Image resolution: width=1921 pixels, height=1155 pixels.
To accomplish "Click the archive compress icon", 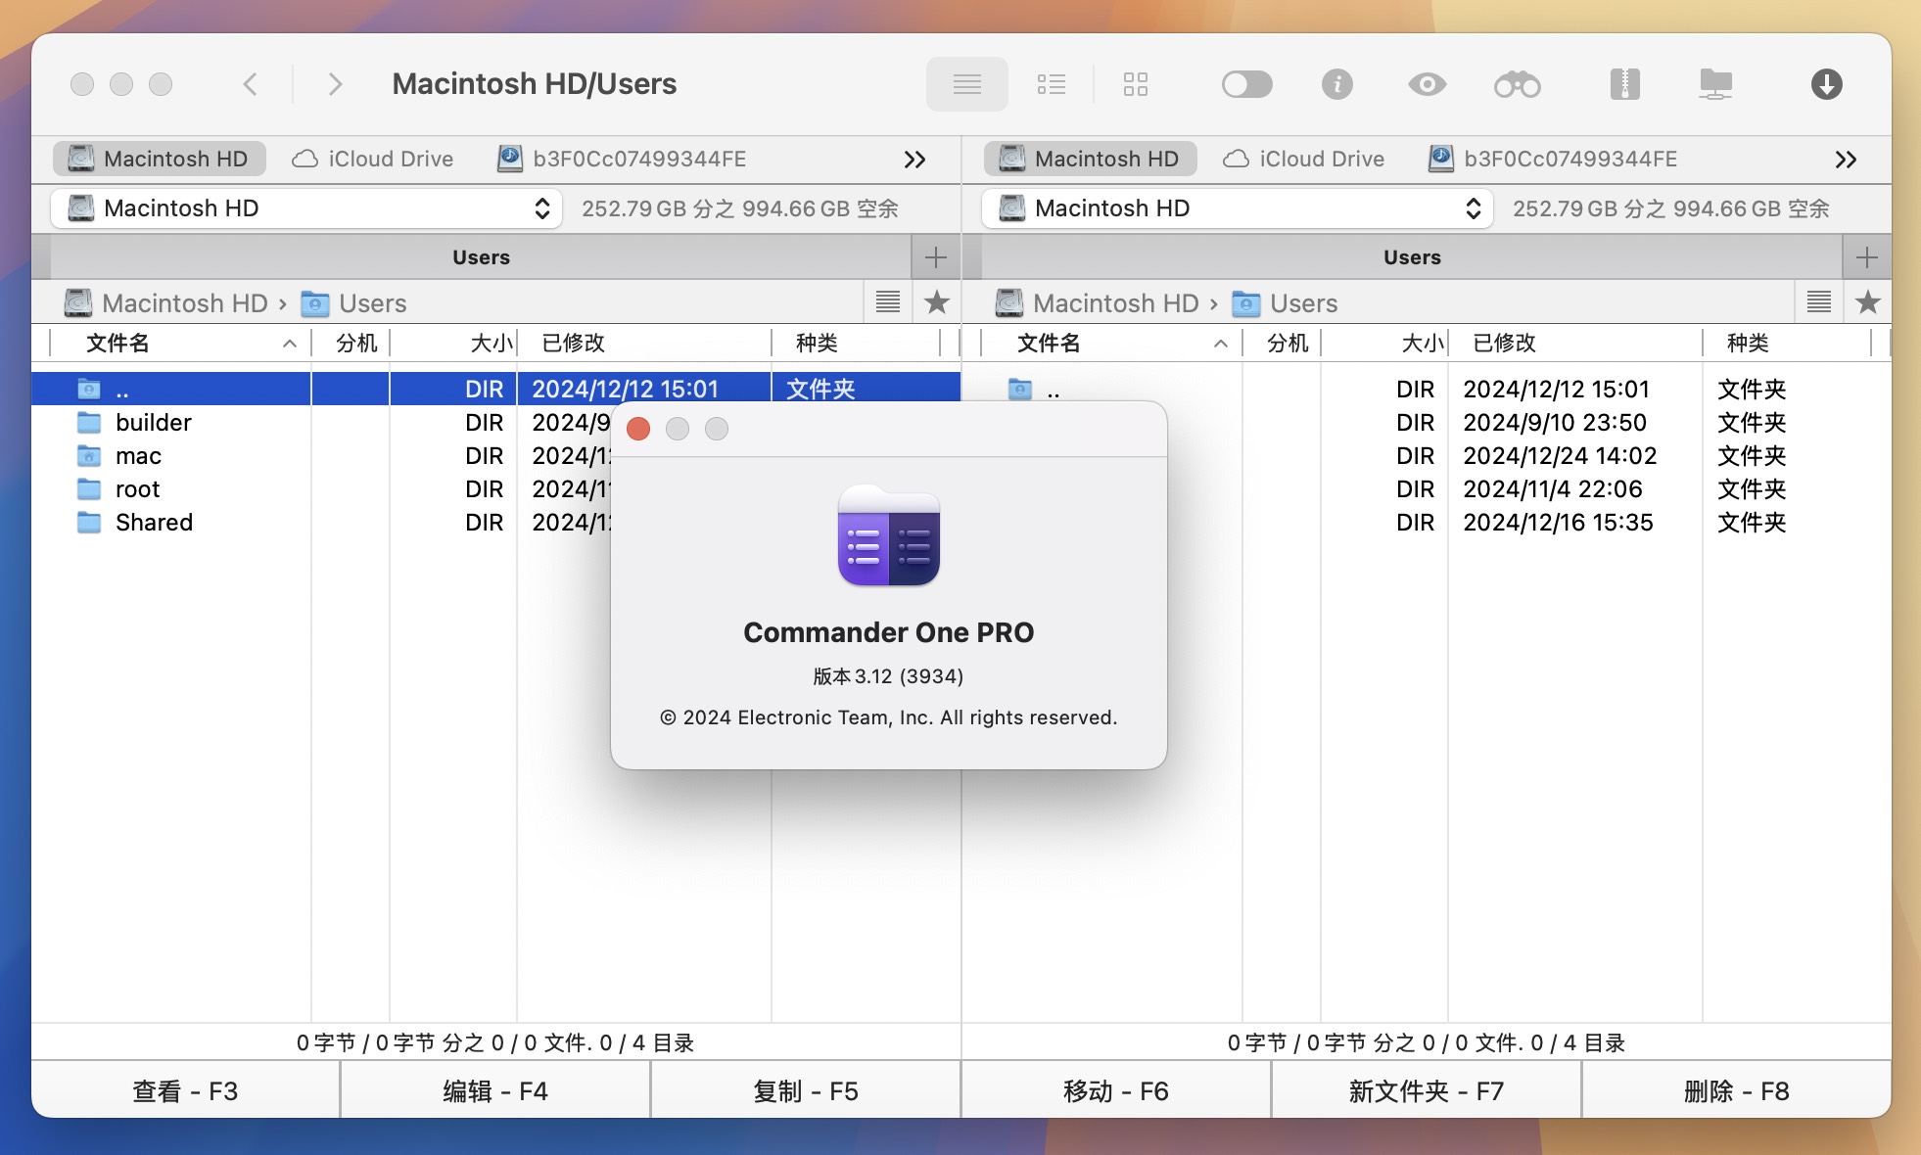I will click(1624, 84).
